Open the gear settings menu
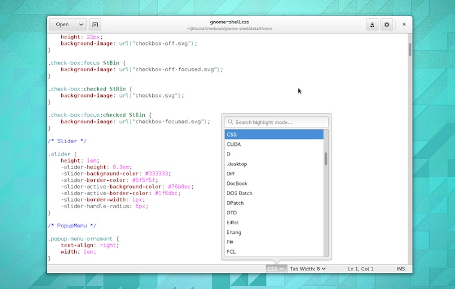The image size is (455, 289). pyautogui.click(x=387, y=25)
